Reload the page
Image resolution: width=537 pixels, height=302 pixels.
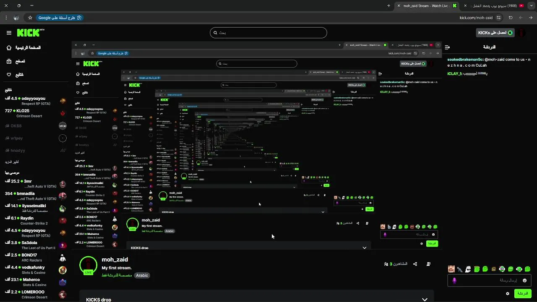pos(511,18)
